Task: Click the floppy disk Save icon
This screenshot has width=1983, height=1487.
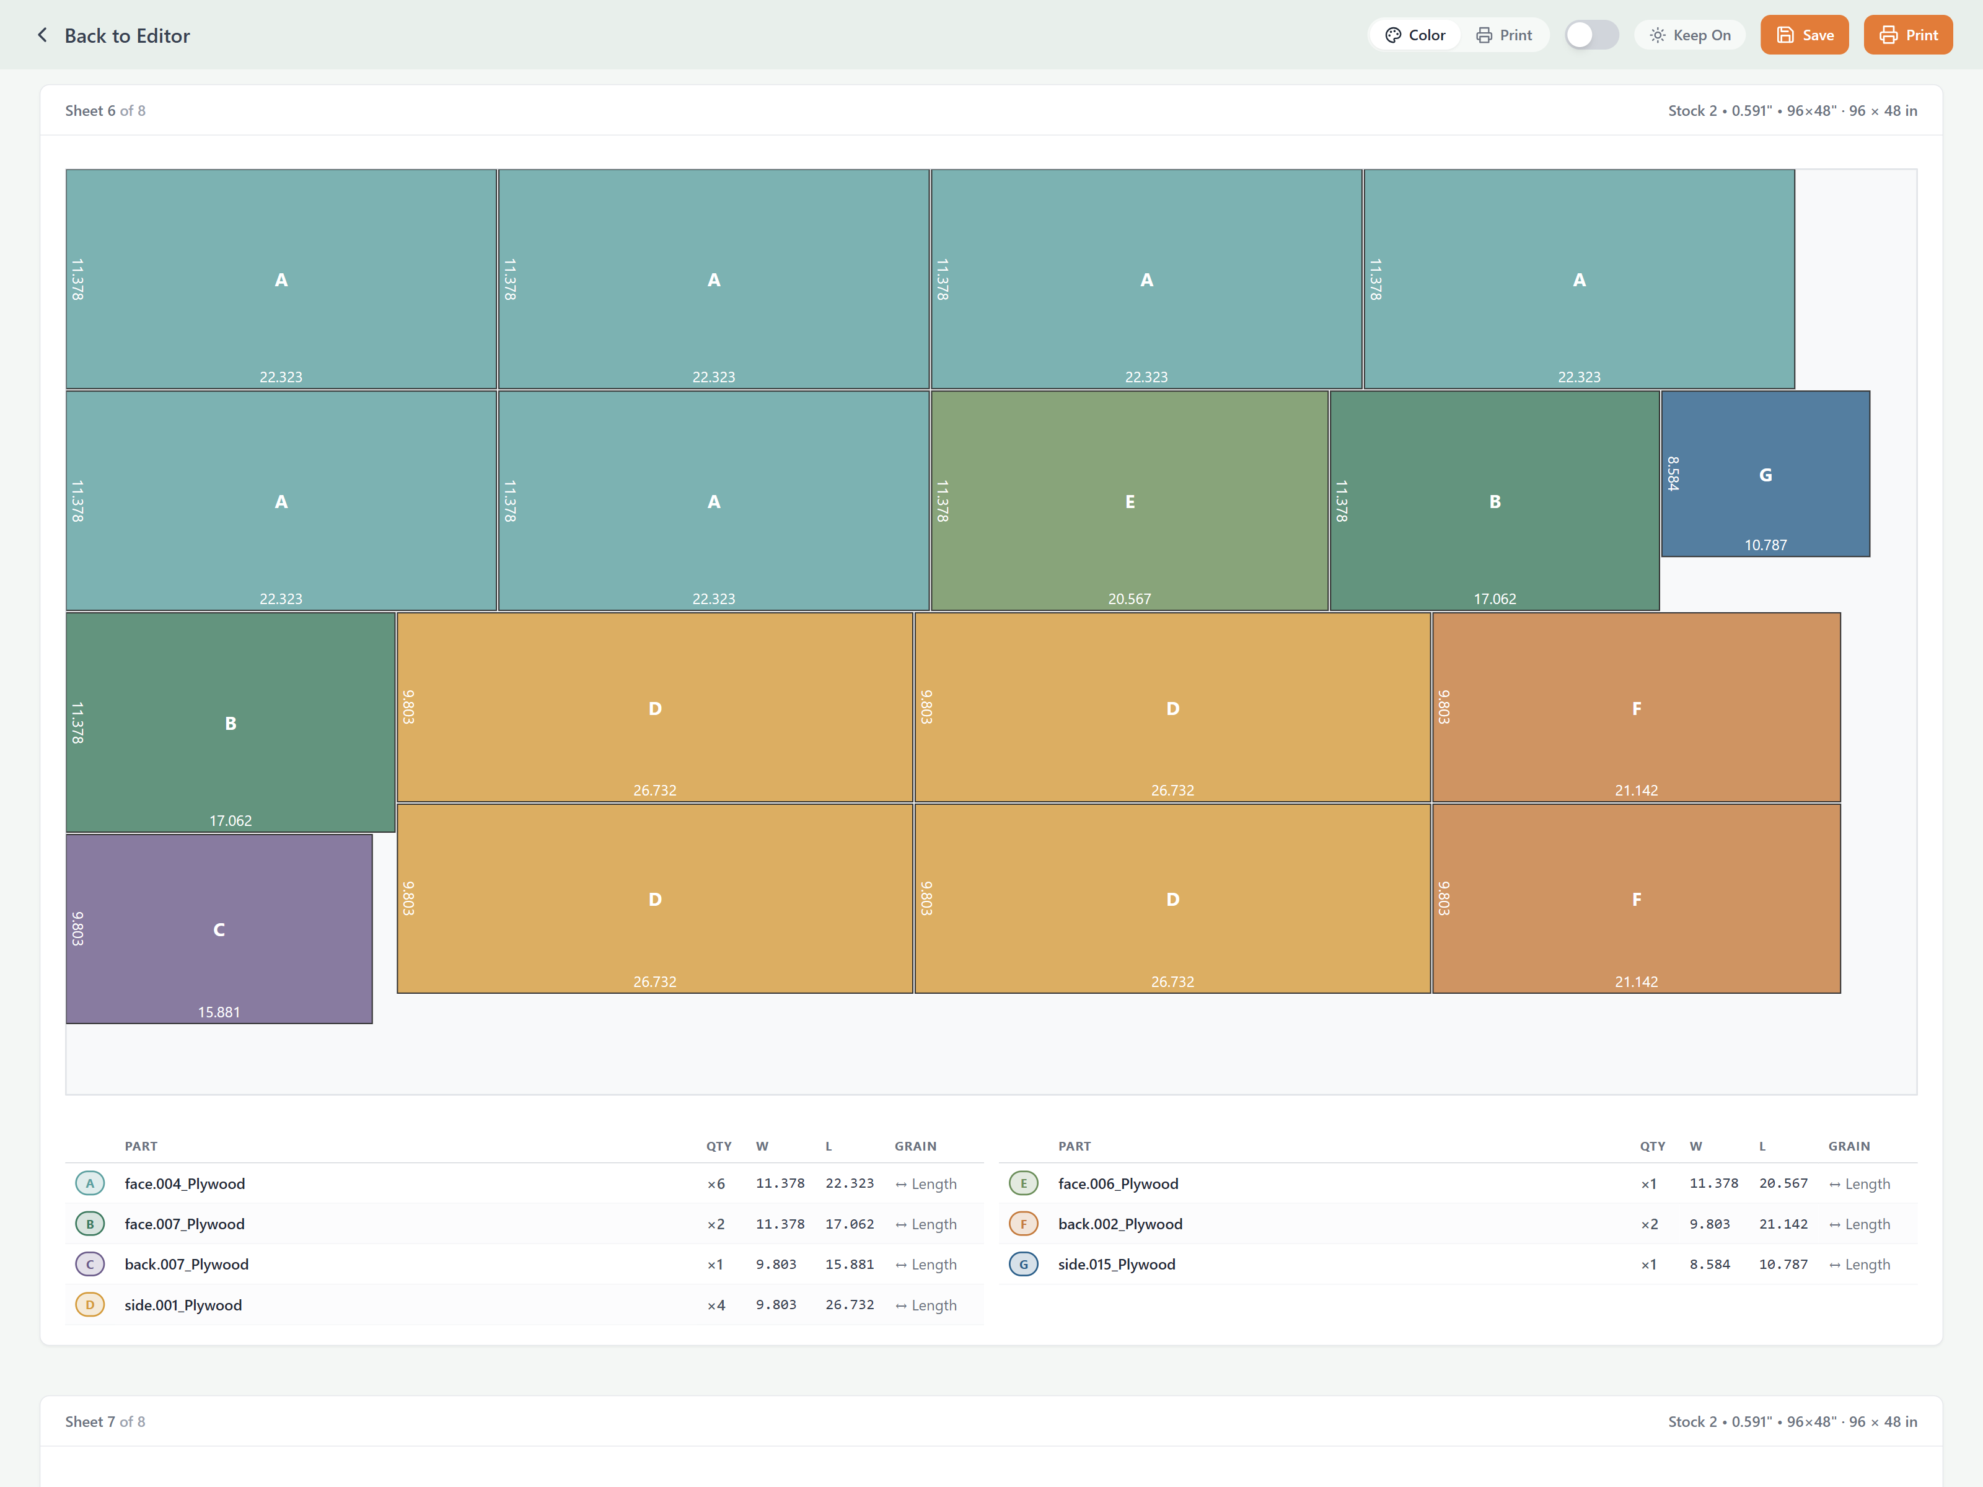Action: [x=1785, y=35]
